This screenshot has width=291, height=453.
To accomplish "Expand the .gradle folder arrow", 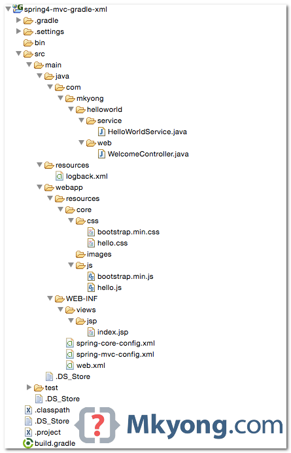I will (19, 20).
